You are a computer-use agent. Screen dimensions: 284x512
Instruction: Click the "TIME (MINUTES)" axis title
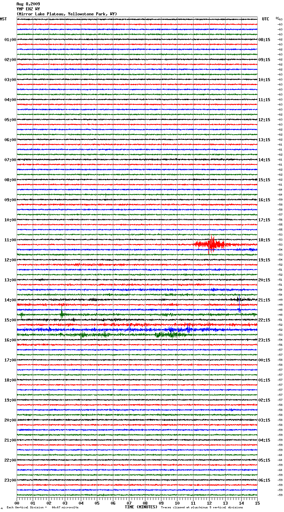coord(141,507)
